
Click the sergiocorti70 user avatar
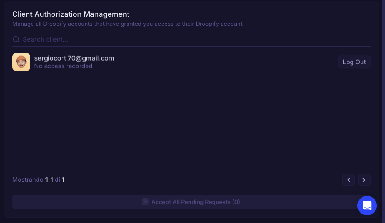point(21,62)
